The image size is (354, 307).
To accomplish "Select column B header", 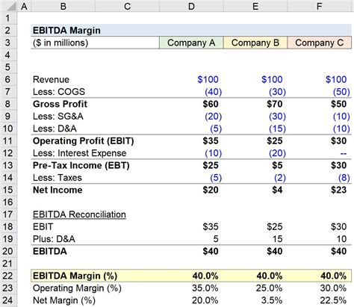I will tap(63, 6).
